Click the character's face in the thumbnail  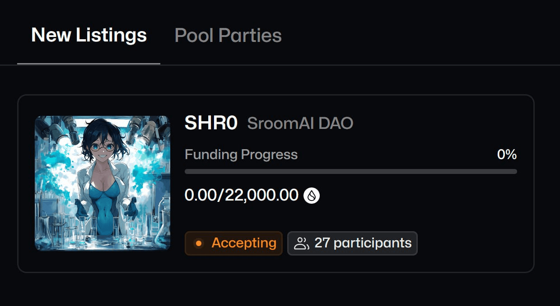pos(103,144)
